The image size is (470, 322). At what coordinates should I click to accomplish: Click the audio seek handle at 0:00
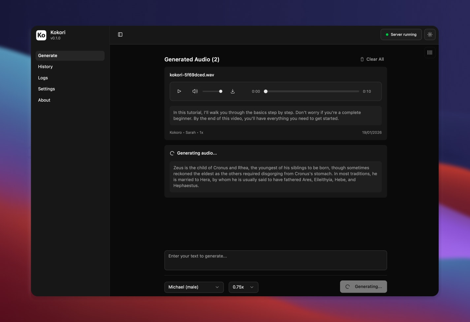(266, 91)
